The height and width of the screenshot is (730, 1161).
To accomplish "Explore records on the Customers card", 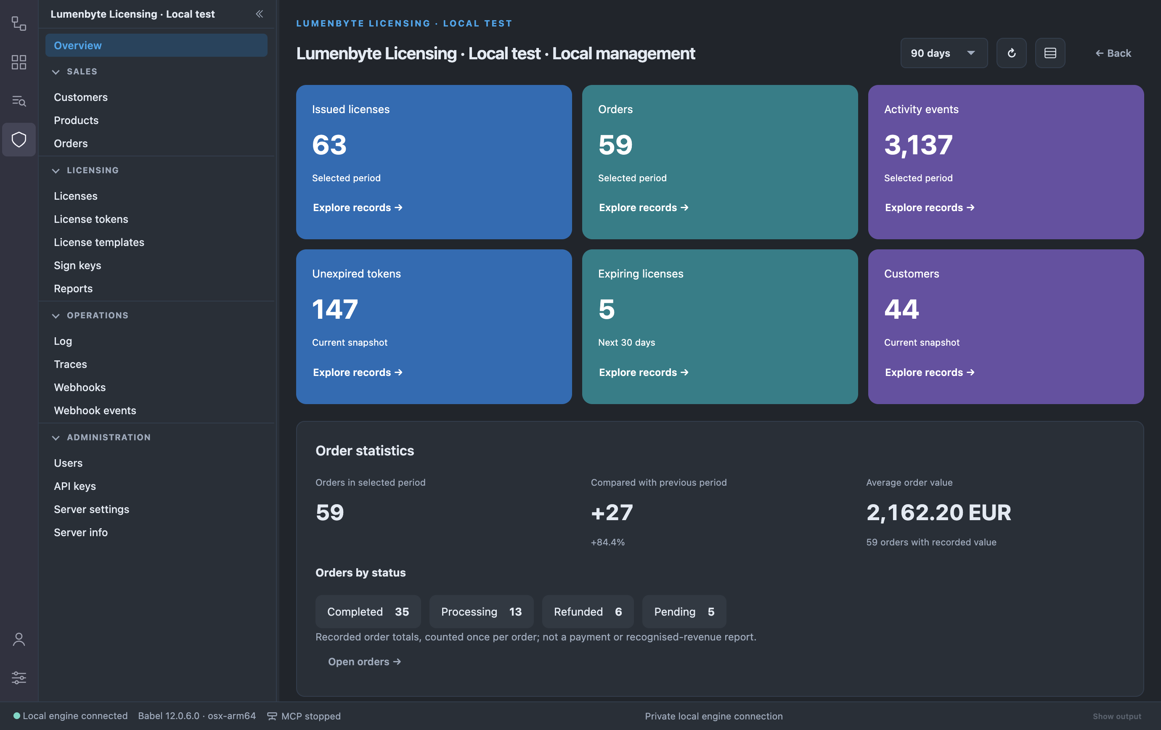I will tap(929, 373).
